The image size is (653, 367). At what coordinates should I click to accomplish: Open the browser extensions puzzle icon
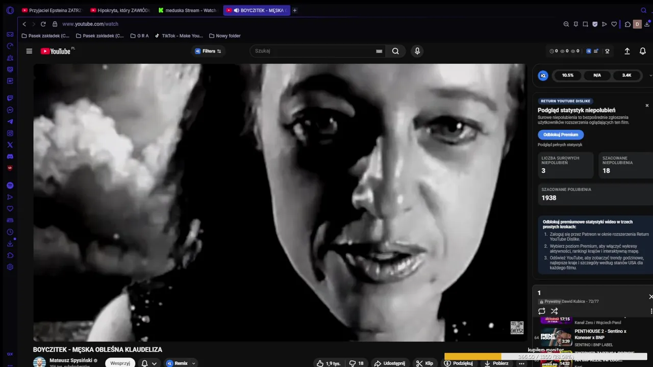point(627,24)
